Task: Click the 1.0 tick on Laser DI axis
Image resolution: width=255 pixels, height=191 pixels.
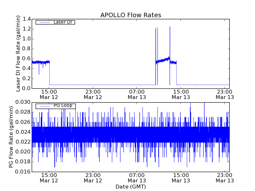Action: coord(26,39)
